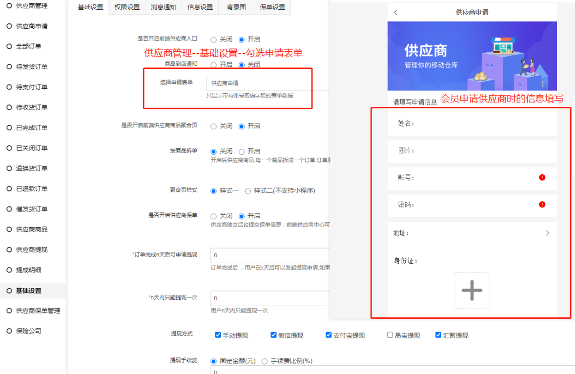Image resolution: width=575 pixels, height=374 pixels.
Task: Click the red warning icon beside 密码
Action: [542, 205]
